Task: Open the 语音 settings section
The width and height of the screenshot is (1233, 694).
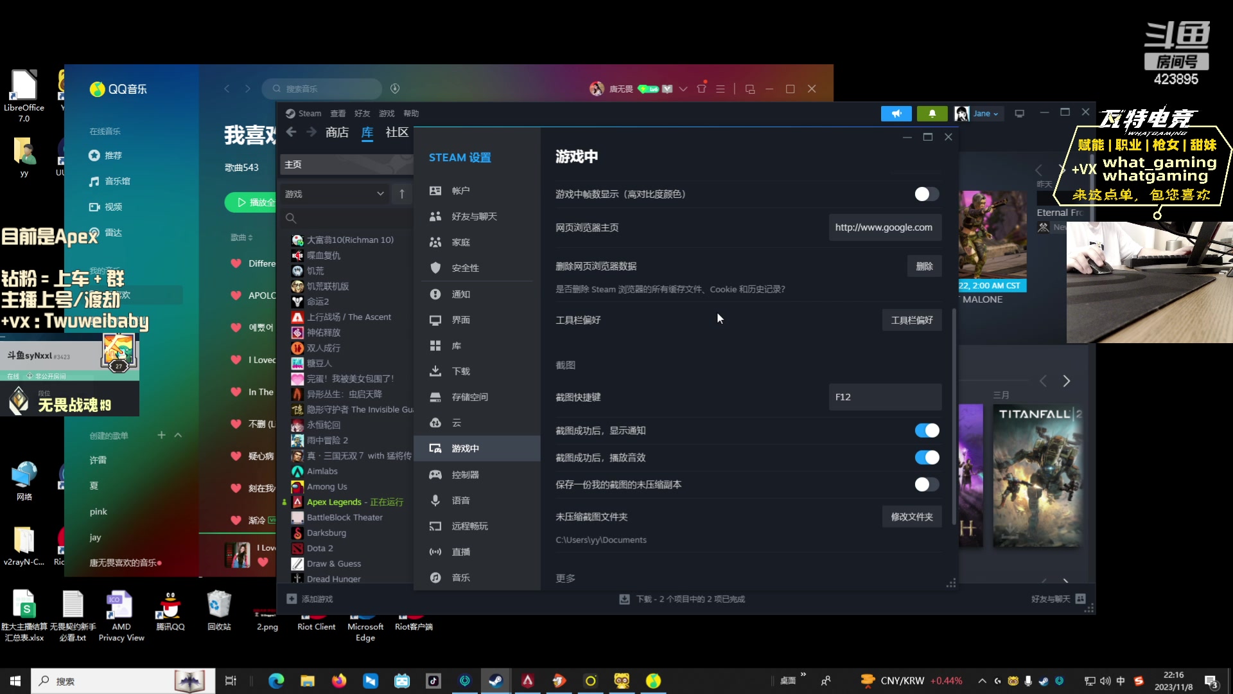Action: [x=477, y=501]
